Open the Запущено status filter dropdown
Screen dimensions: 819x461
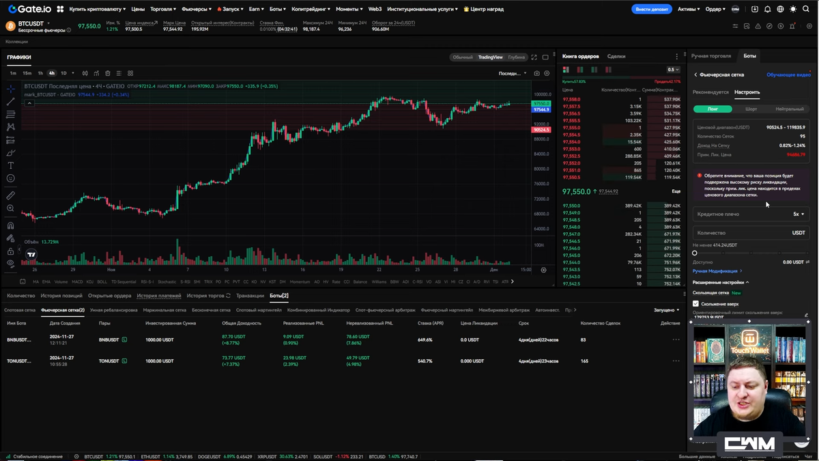(x=666, y=310)
